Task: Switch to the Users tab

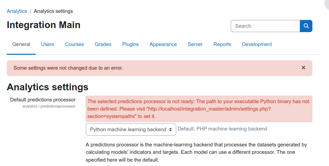Action: (48, 44)
